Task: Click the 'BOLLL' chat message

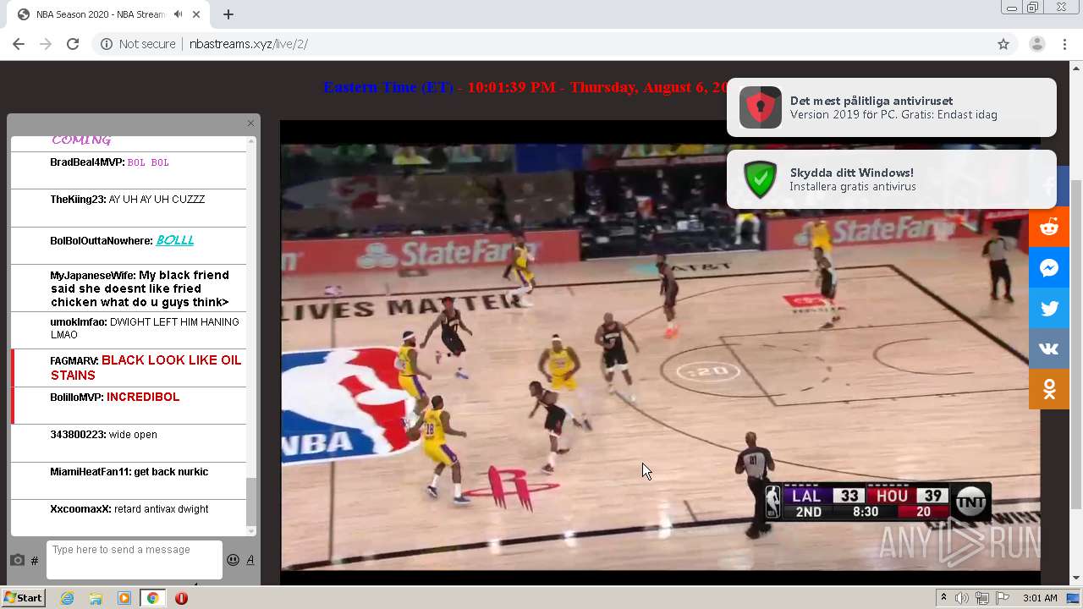Action: pos(175,240)
